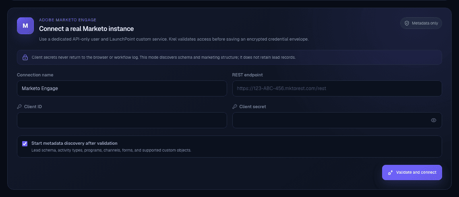
Task: Focus the Client secret input field
Action: pos(337,120)
